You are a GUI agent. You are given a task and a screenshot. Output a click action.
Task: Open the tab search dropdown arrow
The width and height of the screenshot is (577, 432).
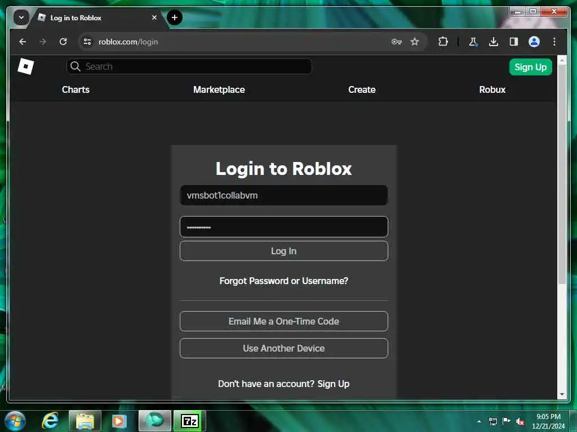tap(21, 17)
